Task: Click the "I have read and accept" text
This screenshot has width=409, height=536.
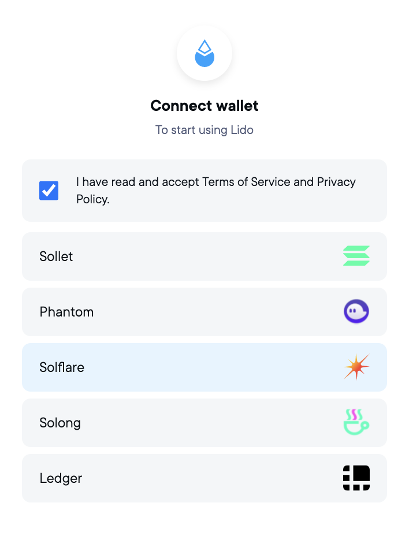Action: (x=137, y=182)
